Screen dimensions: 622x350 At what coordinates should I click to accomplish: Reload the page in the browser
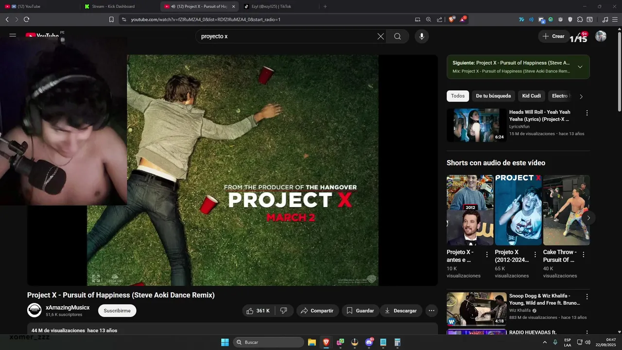[26, 19]
